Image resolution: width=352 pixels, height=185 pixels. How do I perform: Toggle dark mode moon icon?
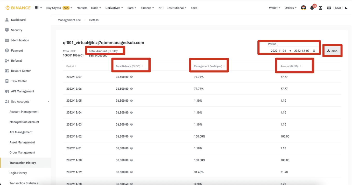coord(346,8)
